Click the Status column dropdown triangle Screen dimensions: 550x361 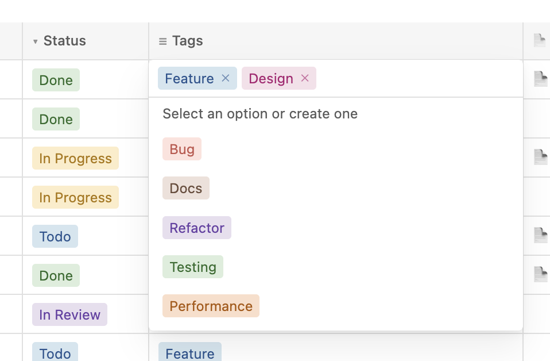coord(36,41)
